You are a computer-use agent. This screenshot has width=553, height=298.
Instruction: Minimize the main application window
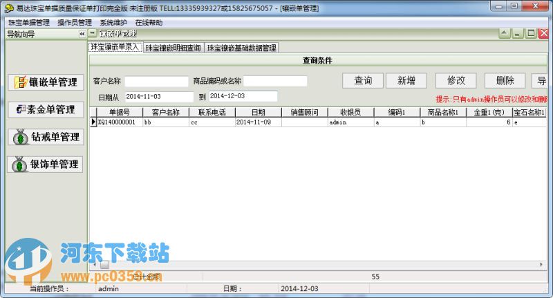[498, 6]
